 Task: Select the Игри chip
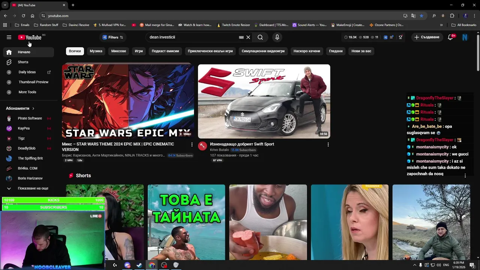pyautogui.click(x=139, y=51)
